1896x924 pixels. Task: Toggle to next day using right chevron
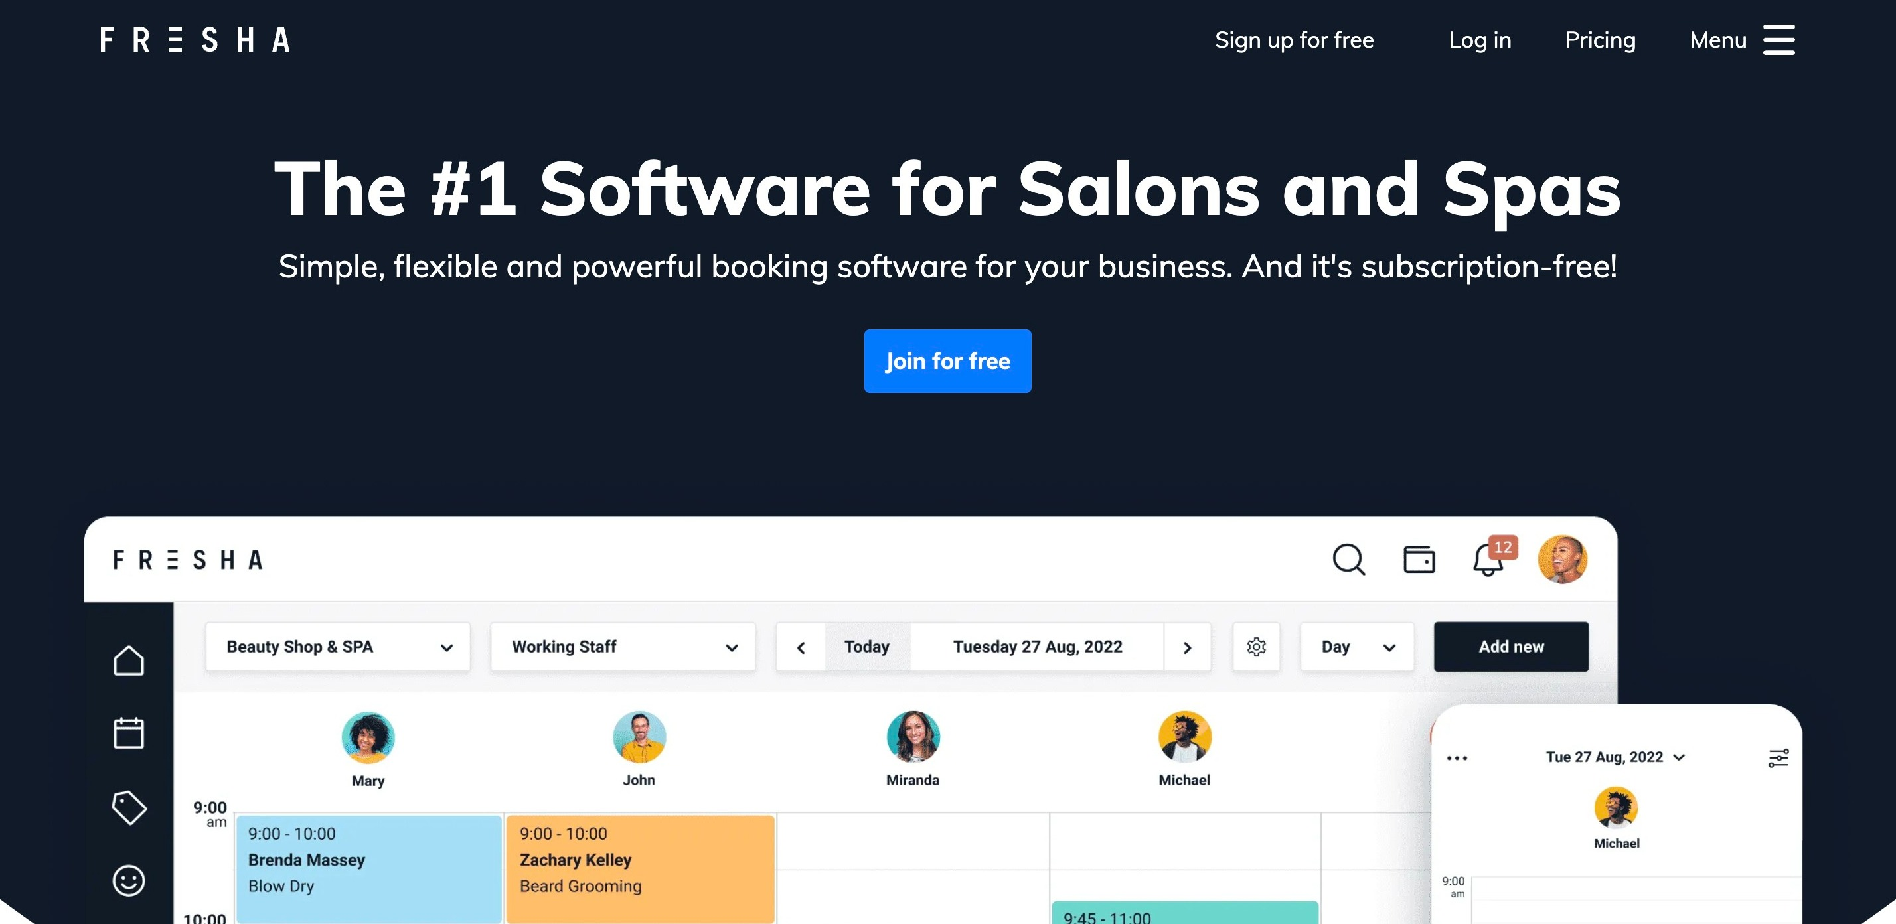[x=1188, y=647]
